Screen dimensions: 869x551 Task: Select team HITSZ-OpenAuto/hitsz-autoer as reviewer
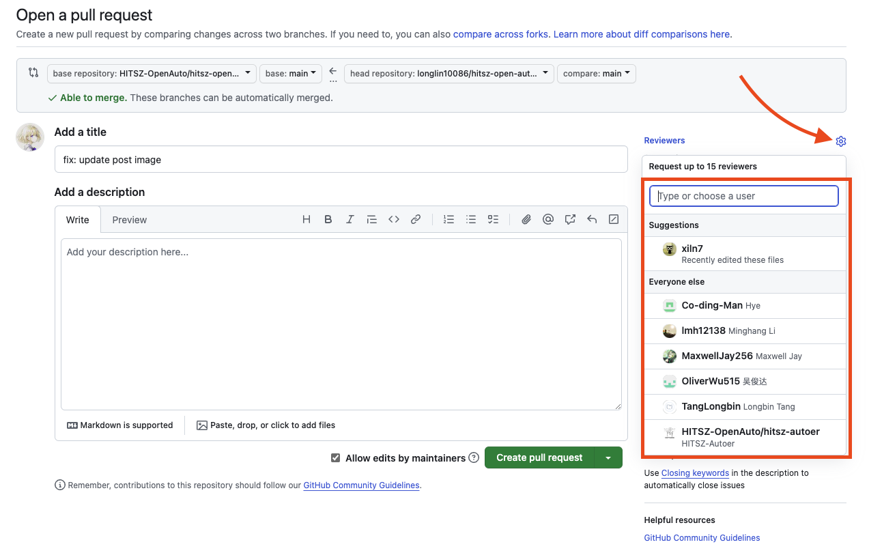coord(745,437)
